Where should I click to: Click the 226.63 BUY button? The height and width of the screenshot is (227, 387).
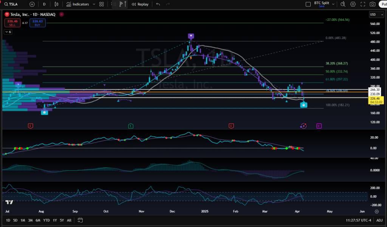[37, 23]
